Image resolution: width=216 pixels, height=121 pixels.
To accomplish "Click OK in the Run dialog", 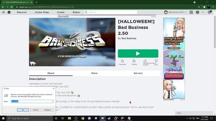I will (23, 110).
